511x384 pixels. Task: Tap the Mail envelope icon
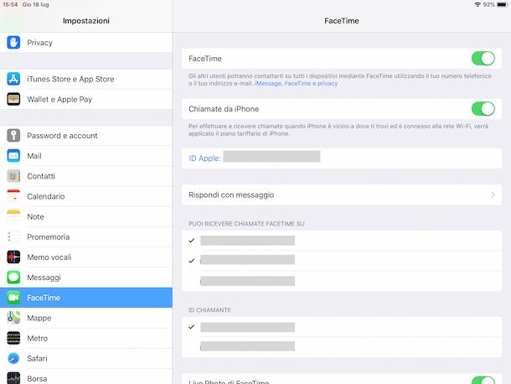pyautogui.click(x=13, y=156)
